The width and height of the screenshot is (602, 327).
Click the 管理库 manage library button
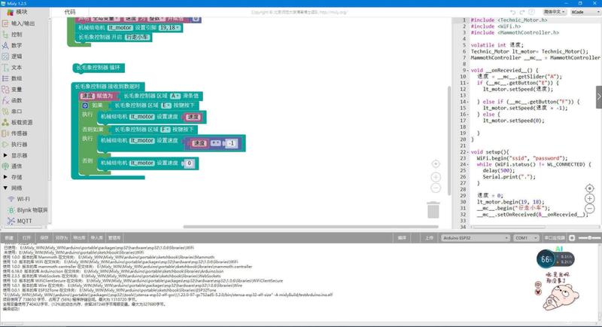[114, 238]
